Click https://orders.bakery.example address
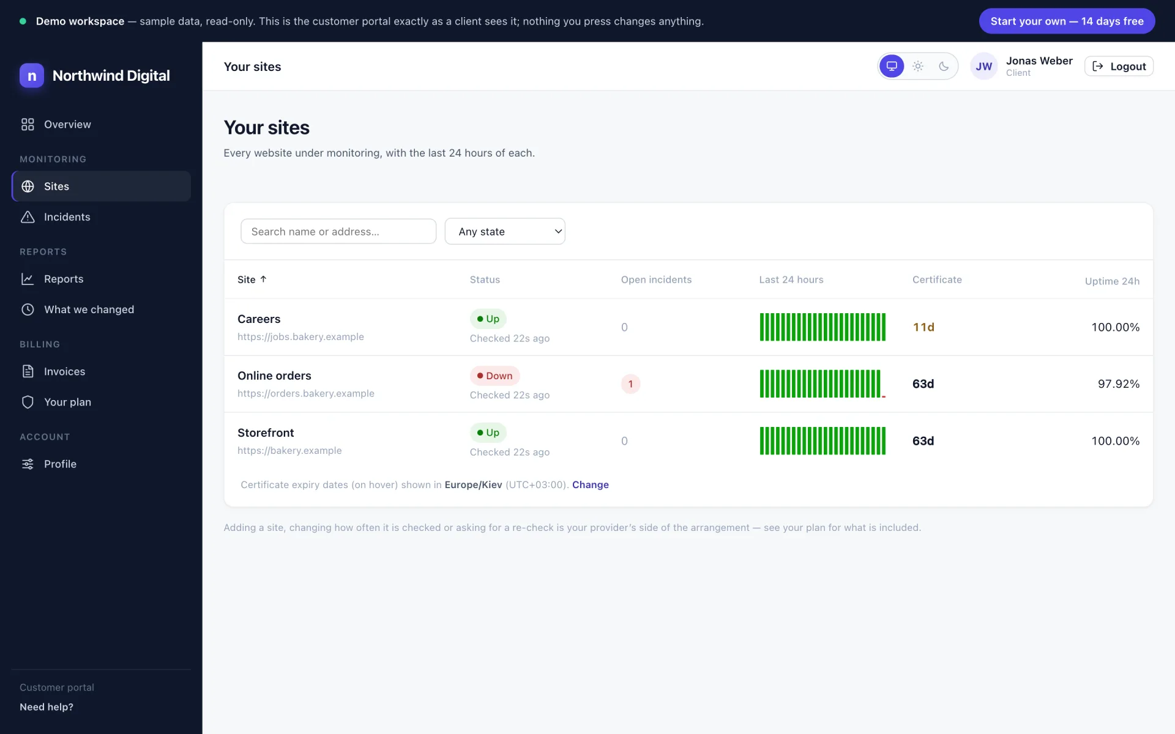 [x=306, y=393]
